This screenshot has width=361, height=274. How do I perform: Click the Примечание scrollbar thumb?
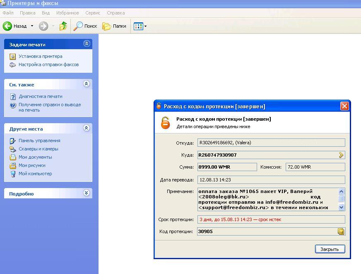point(342,198)
